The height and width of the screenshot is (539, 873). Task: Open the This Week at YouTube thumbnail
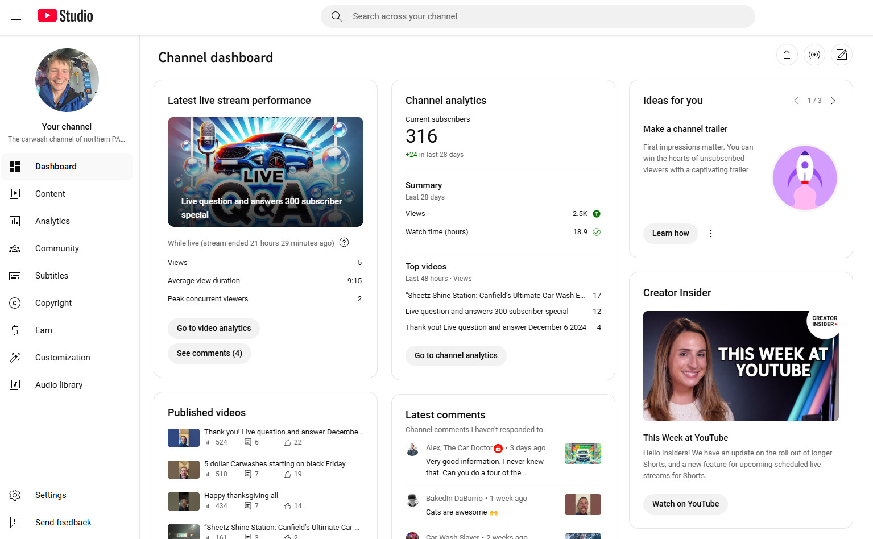(x=741, y=366)
